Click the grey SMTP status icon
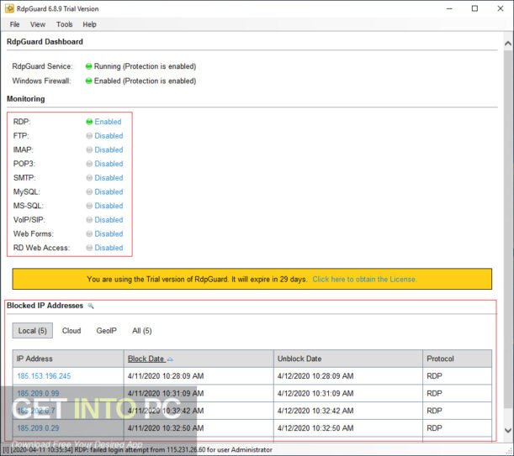This screenshot has height=456, width=514. pyautogui.click(x=89, y=178)
